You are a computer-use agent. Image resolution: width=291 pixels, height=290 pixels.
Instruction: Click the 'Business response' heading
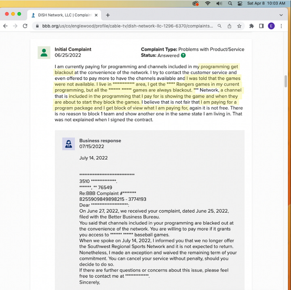[100, 141]
